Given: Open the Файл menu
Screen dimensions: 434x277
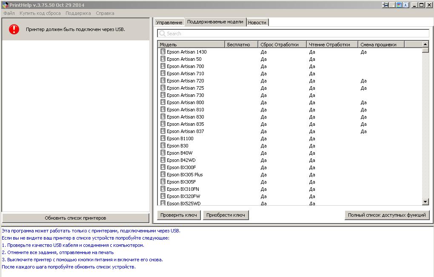Looking at the screenshot, I should pos(9,13).
